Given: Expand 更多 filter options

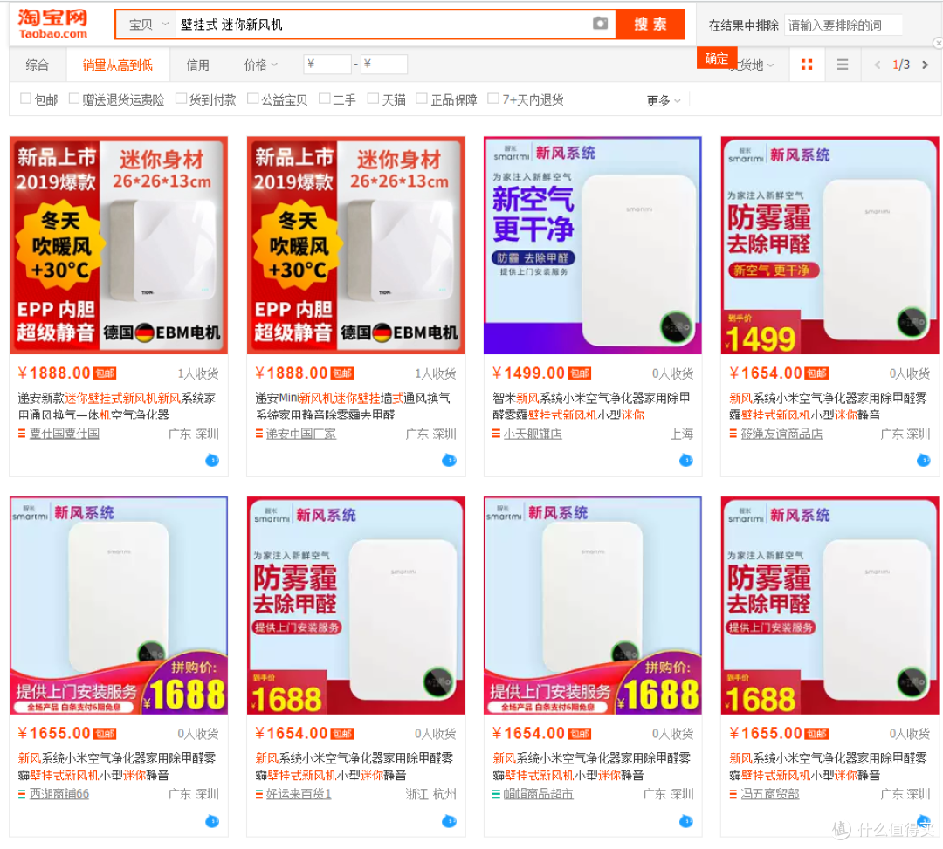Looking at the screenshot, I should (x=664, y=100).
